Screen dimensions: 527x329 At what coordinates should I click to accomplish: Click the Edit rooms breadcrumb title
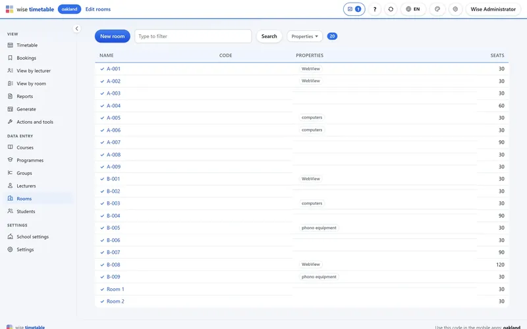[x=97, y=9]
